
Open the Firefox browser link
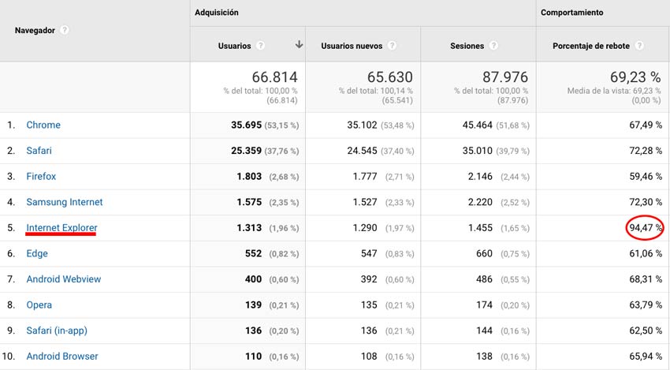[41, 176]
